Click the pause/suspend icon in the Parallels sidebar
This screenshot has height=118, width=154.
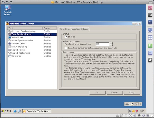pyautogui.click(x=150, y=15)
